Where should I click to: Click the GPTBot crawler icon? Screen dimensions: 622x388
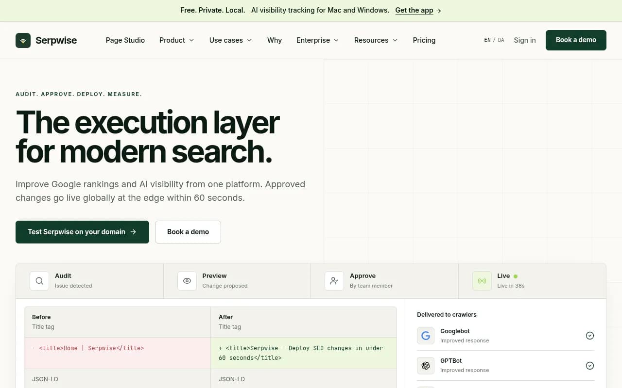(x=426, y=365)
